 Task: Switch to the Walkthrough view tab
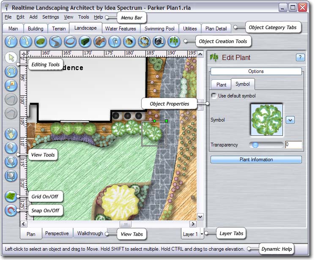pos(90,233)
